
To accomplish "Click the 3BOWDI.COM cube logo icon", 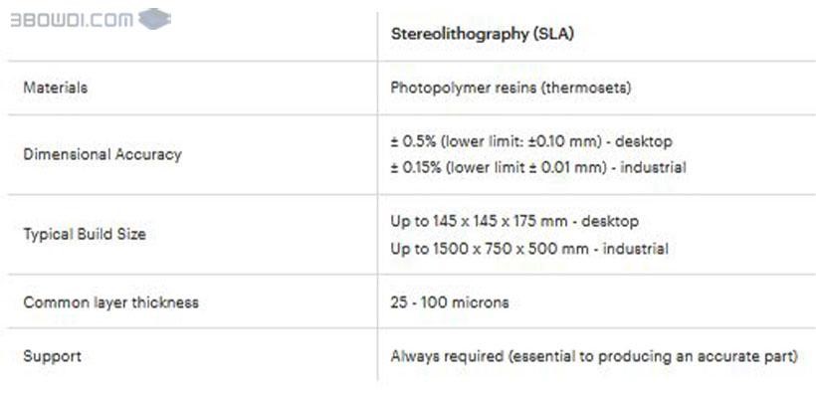I will click(x=154, y=19).
